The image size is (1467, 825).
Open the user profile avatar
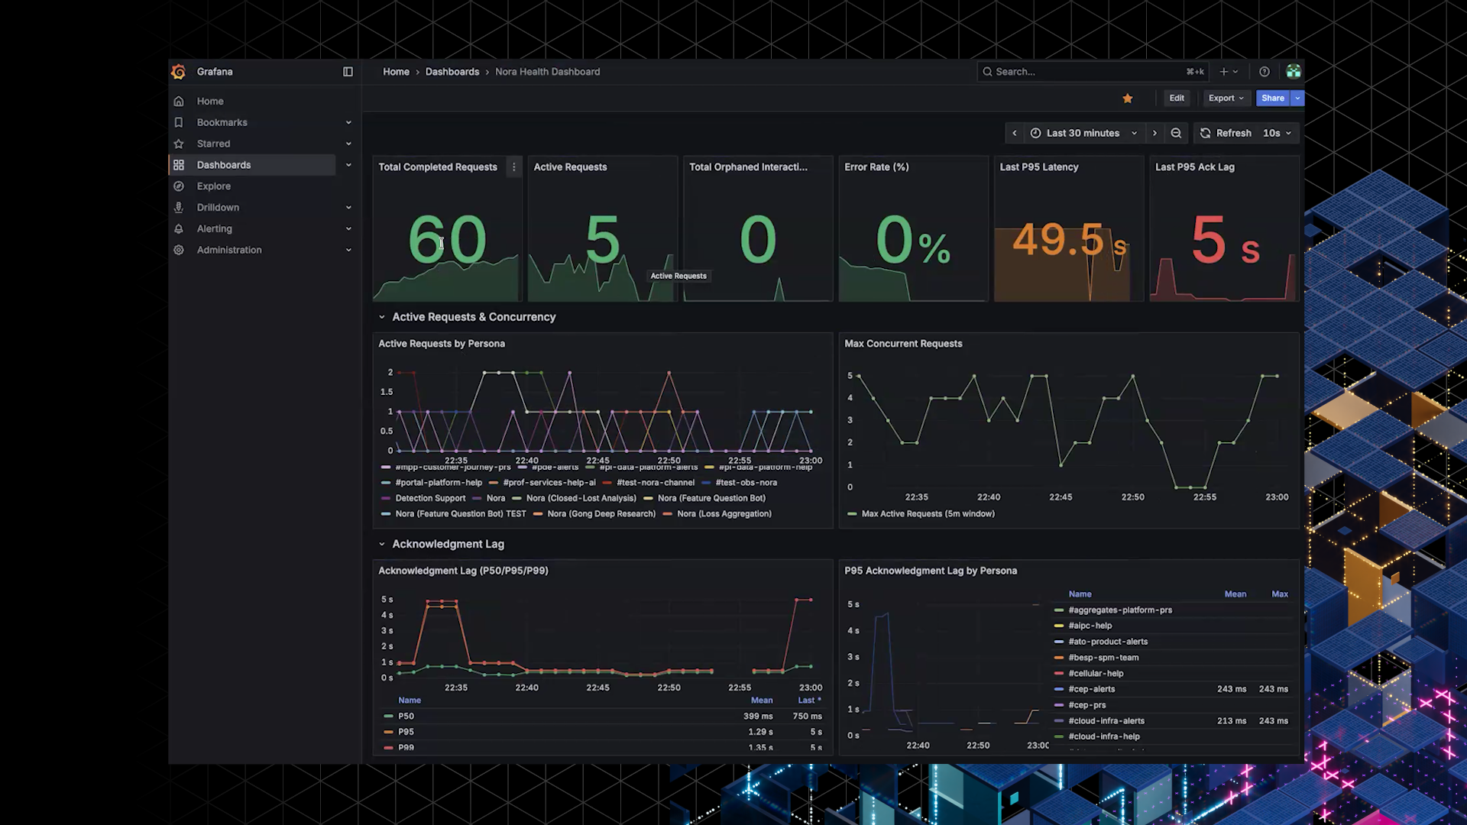(x=1294, y=72)
